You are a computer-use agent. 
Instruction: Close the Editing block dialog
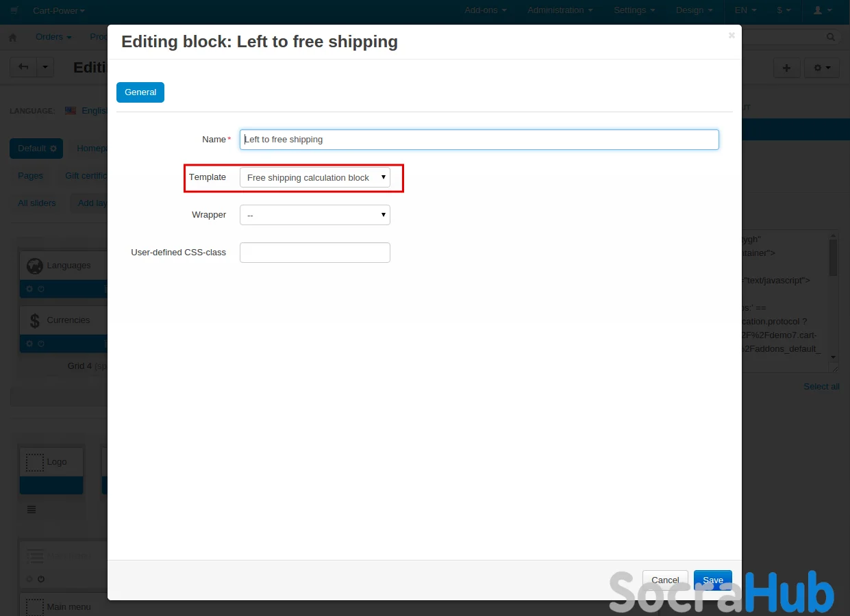click(x=732, y=35)
